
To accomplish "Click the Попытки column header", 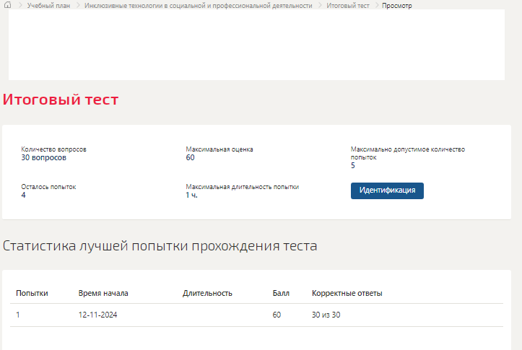I will point(32,293).
